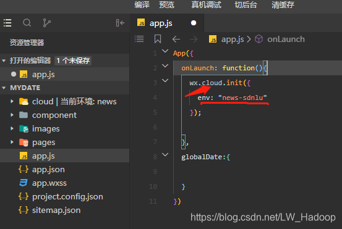342x229 pixels.
Task: Expand the images folder
Action: click(12, 128)
